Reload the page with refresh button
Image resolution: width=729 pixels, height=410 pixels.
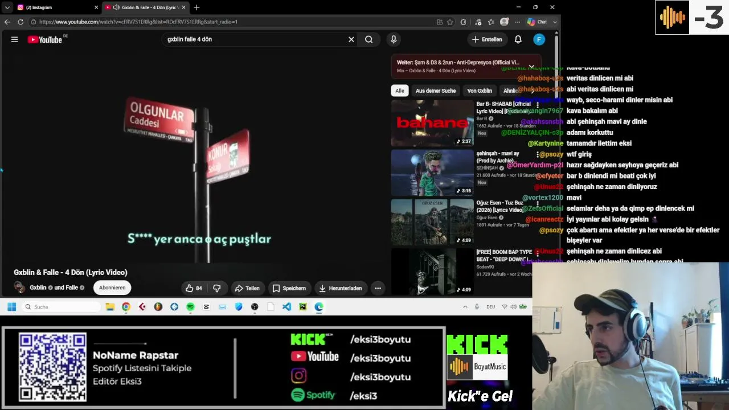click(21, 22)
